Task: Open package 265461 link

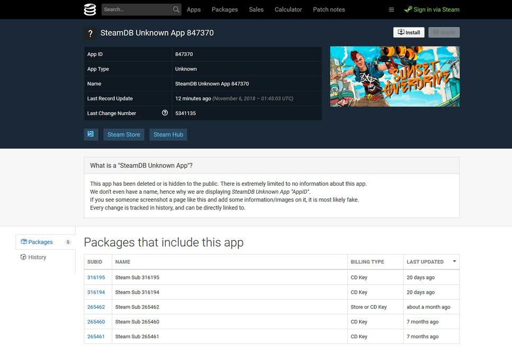Action: pos(96,336)
